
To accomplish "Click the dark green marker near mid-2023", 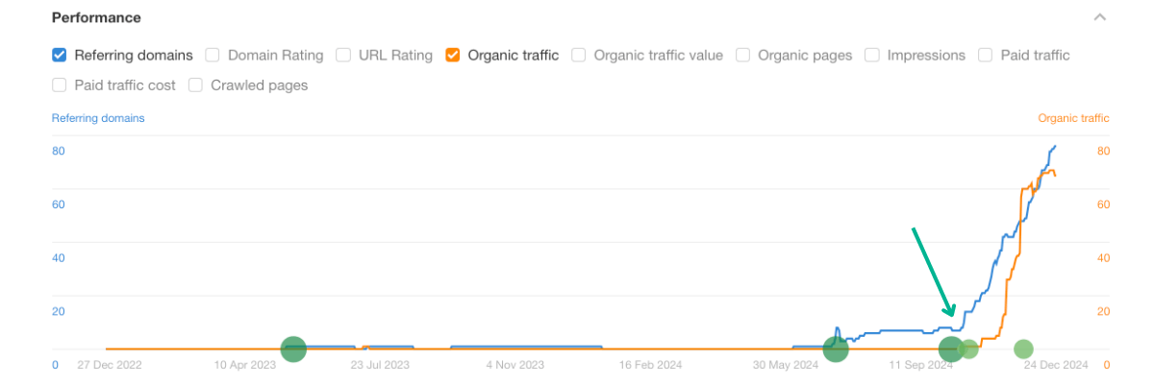I will click(292, 349).
